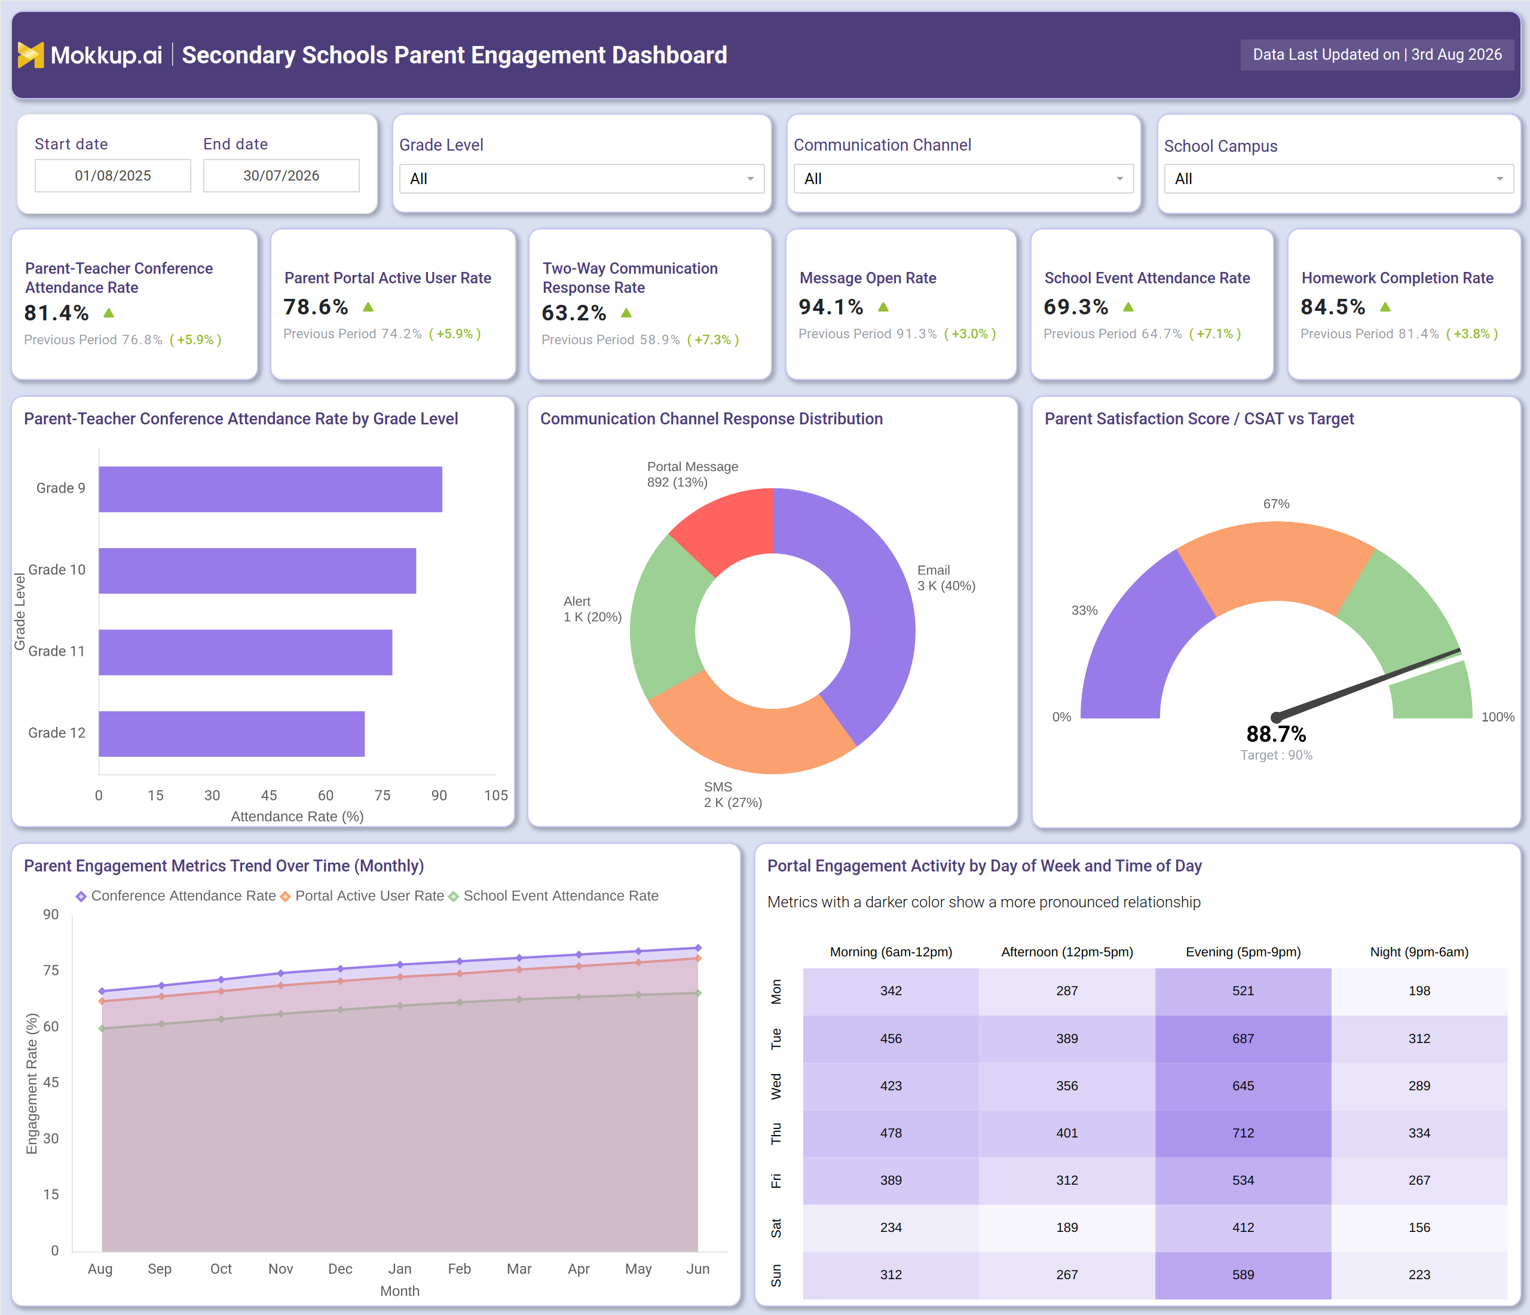Click the green up-arrow beside 78.6%

pyautogui.click(x=368, y=307)
